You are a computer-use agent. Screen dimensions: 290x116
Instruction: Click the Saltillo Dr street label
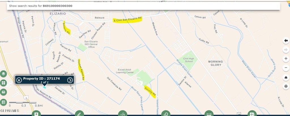click(x=59, y=66)
